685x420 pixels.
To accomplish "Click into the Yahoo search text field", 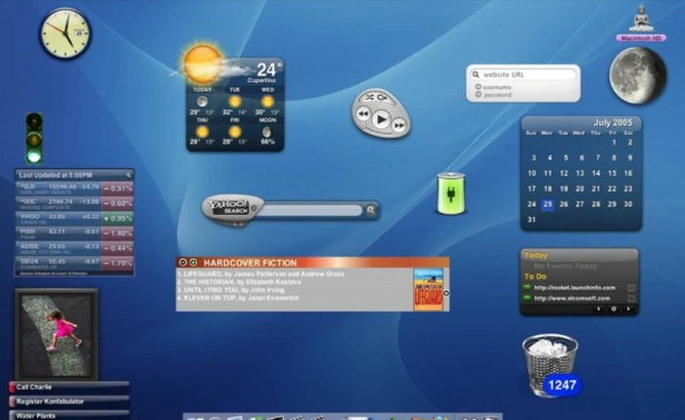I will (310, 210).
